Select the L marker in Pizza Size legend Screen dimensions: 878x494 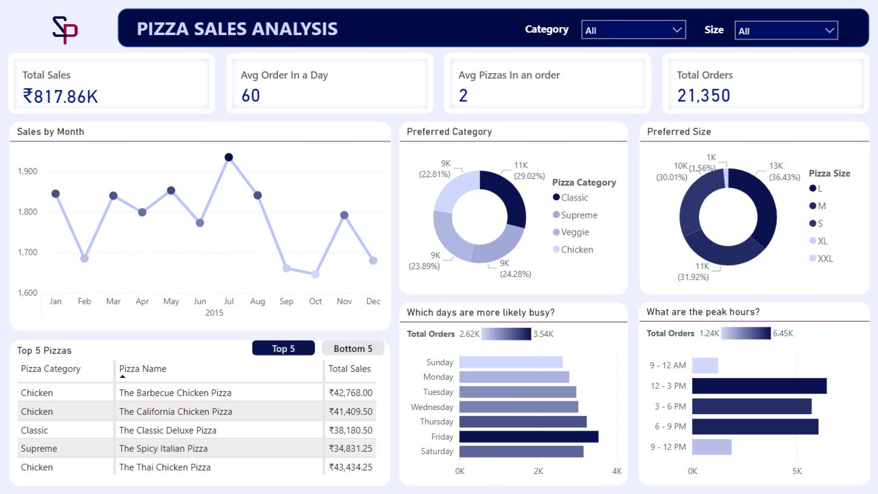pos(812,188)
